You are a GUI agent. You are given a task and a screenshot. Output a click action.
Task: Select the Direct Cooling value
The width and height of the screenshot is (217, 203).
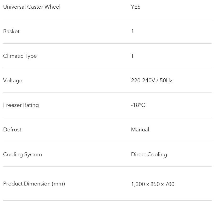coord(149,154)
